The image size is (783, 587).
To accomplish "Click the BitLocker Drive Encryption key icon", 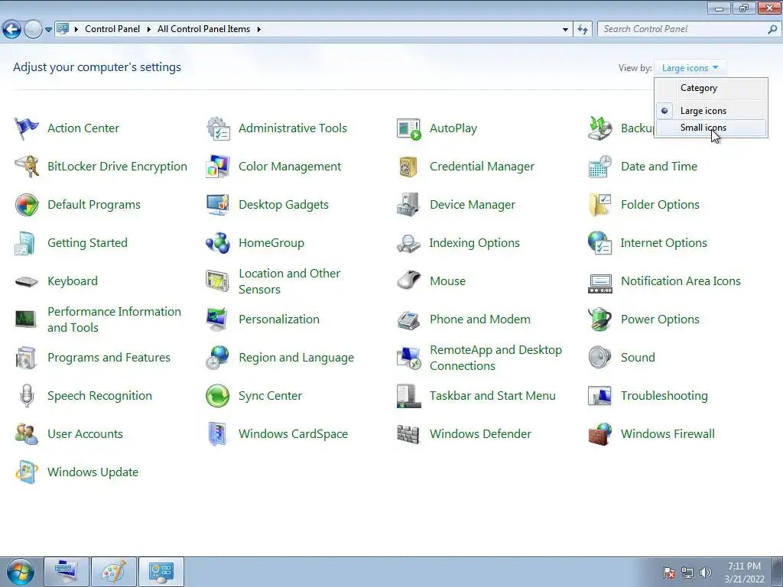I will click(27, 167).
